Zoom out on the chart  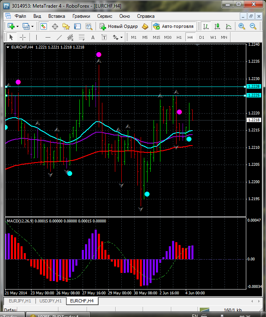[x=253, y=26]
